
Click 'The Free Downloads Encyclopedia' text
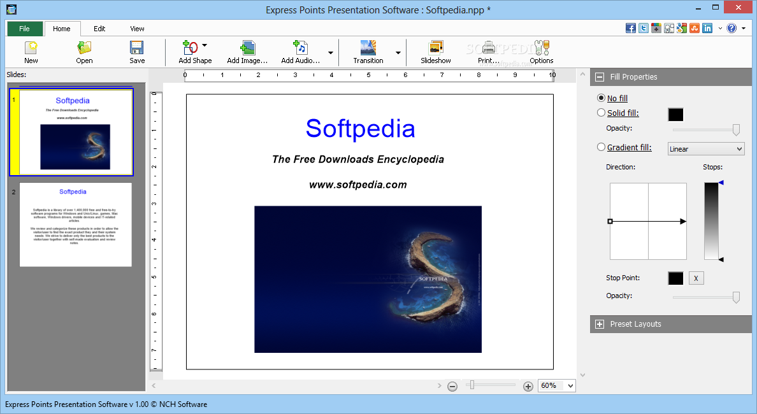[x=357, y=159]
